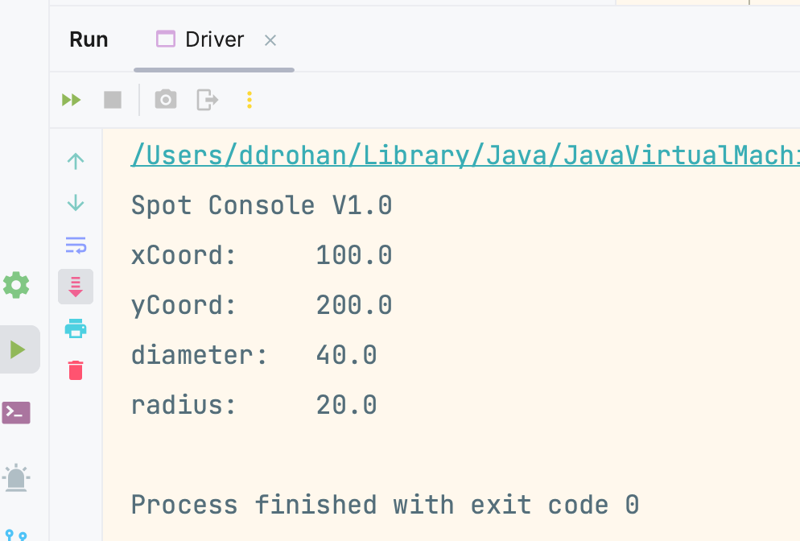The image size is (800, 541).
Task: Toggle soft-wrap for console output
Action: pos(76,245)
